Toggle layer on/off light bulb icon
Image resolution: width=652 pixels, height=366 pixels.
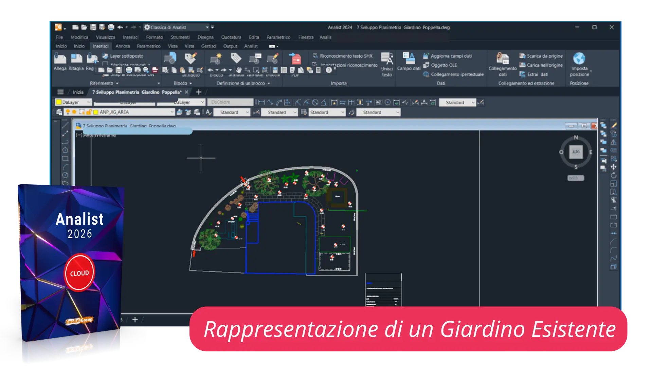point(68,112)
